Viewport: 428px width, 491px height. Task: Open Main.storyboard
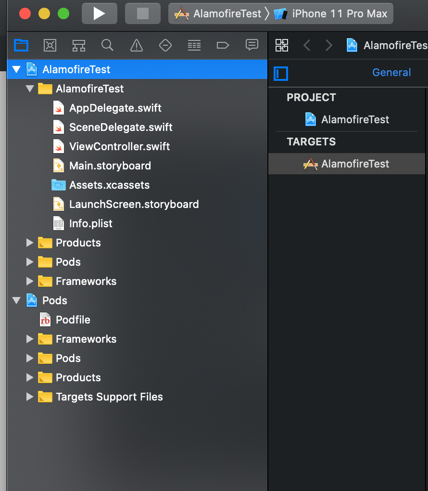tap(137, 166)
